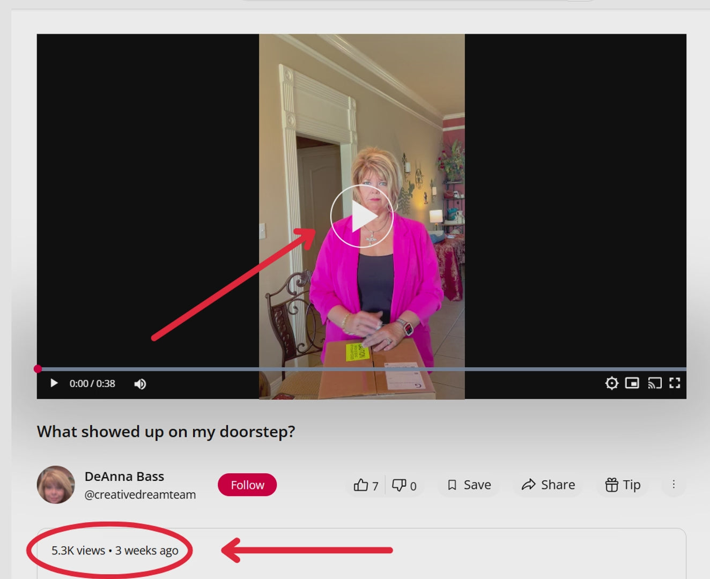Follow the DeAnna Bass channel
The height and width of the screenshot is (579, 710).
pos(247,485)
